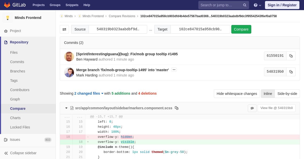Image resolution: width=304 pixels, height=159 pixels.
Task: Click Mark Harding's avatar
Action: coord(69,72)
